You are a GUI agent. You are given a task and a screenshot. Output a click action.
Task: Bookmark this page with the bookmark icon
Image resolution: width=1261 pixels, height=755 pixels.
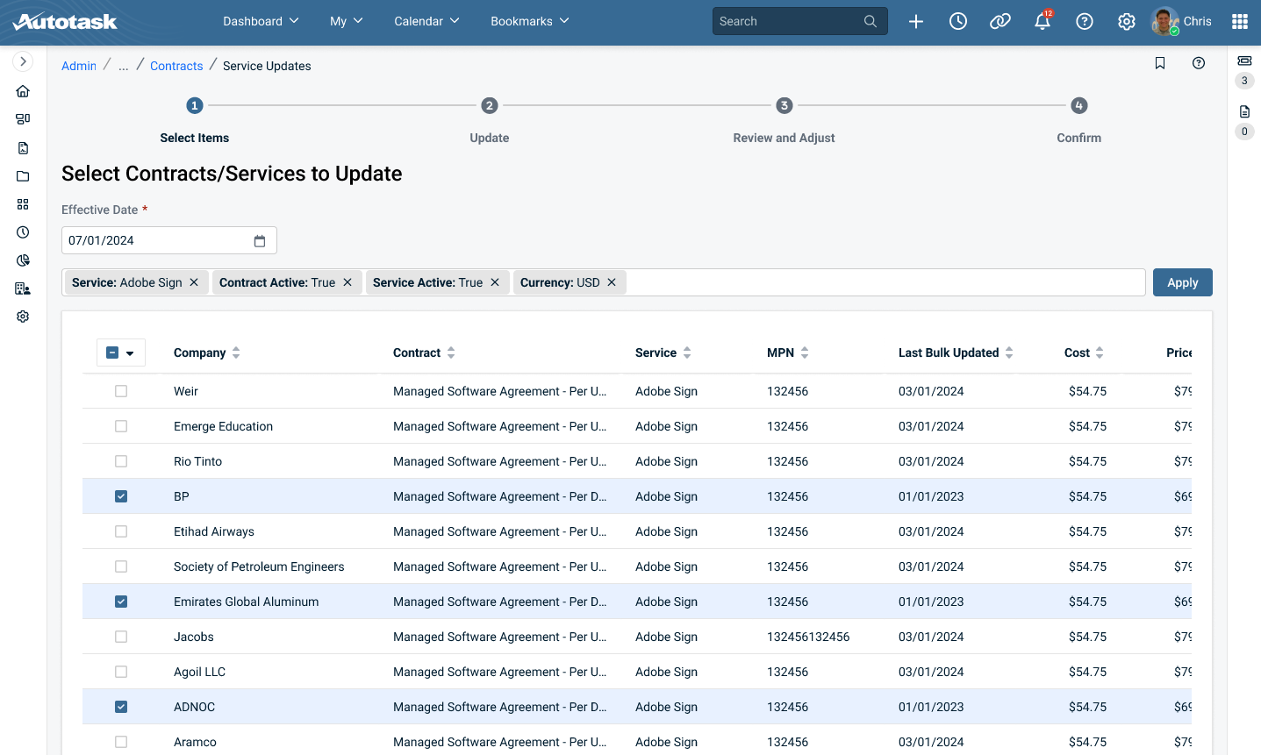(1160, 63)
